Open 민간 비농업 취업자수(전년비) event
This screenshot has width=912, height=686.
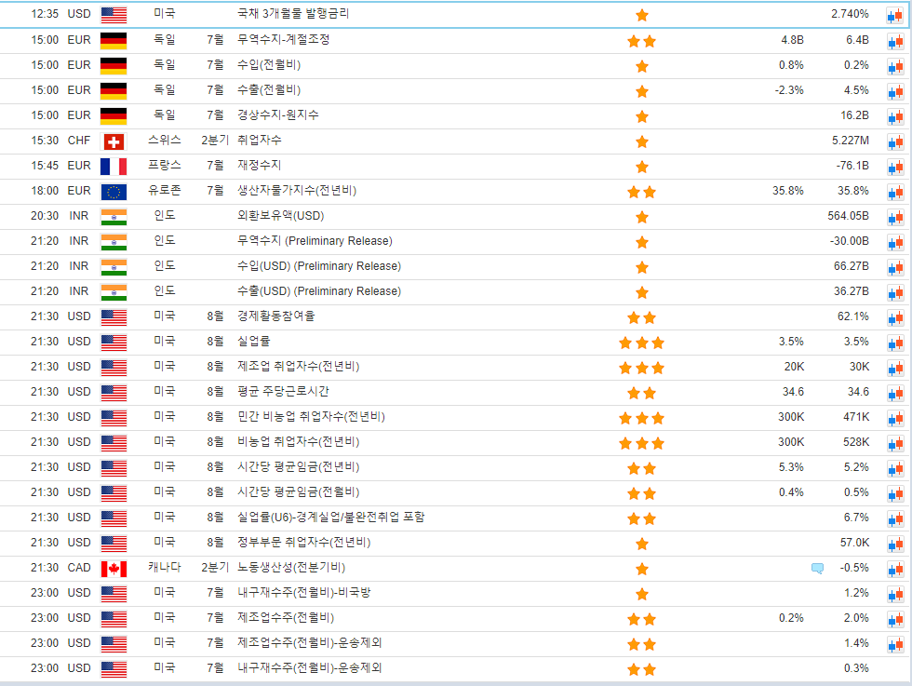[x=311, y=417]
